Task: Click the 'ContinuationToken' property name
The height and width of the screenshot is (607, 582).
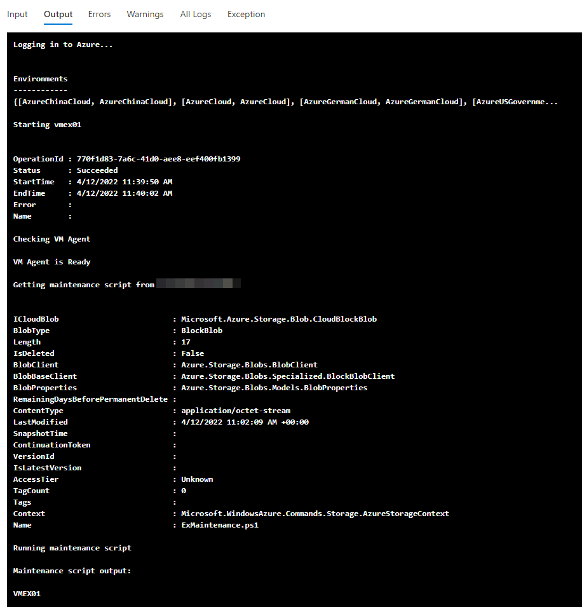Action: coord(52,445)
